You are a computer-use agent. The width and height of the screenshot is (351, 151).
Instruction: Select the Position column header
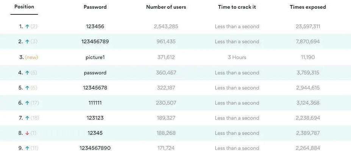click(x=24, y=7)
